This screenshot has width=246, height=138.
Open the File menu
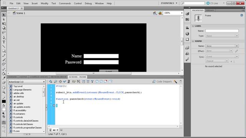[x=12, y=3]
